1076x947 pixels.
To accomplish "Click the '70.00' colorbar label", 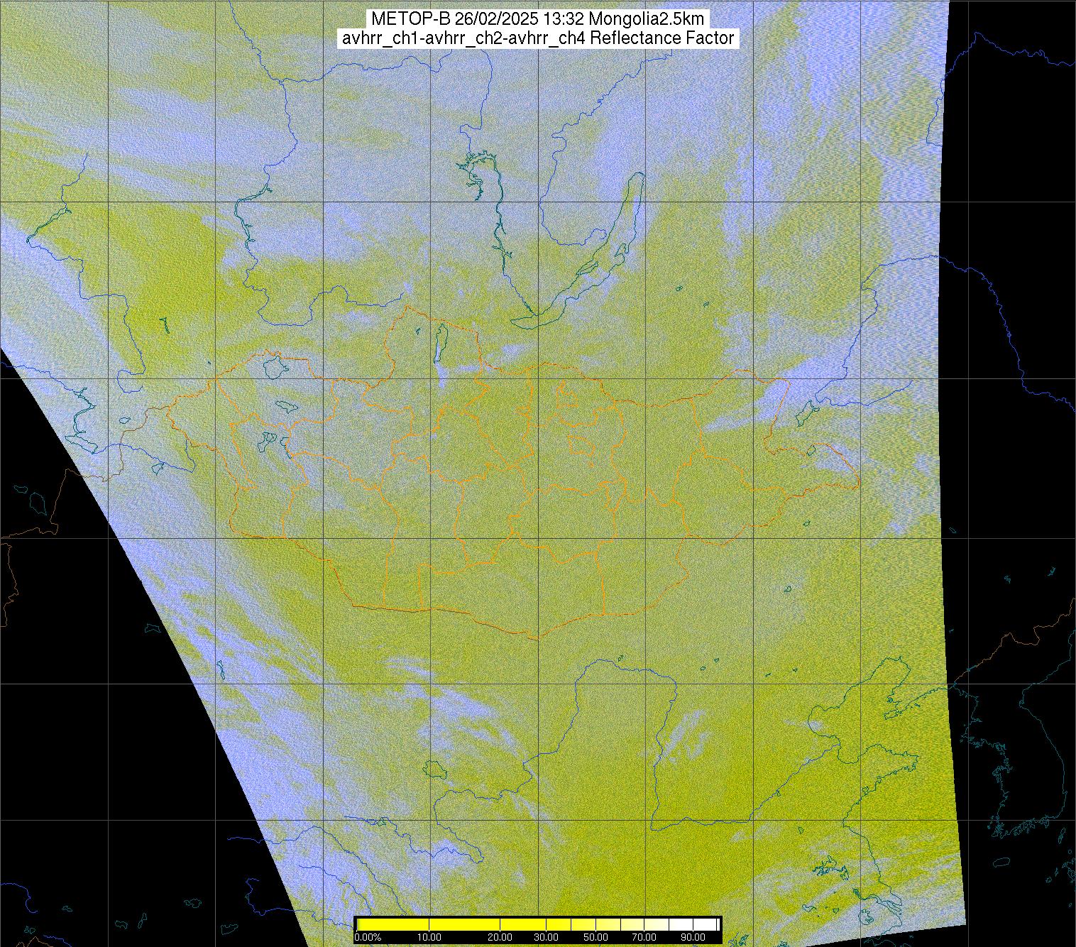I will click(644, 938).
